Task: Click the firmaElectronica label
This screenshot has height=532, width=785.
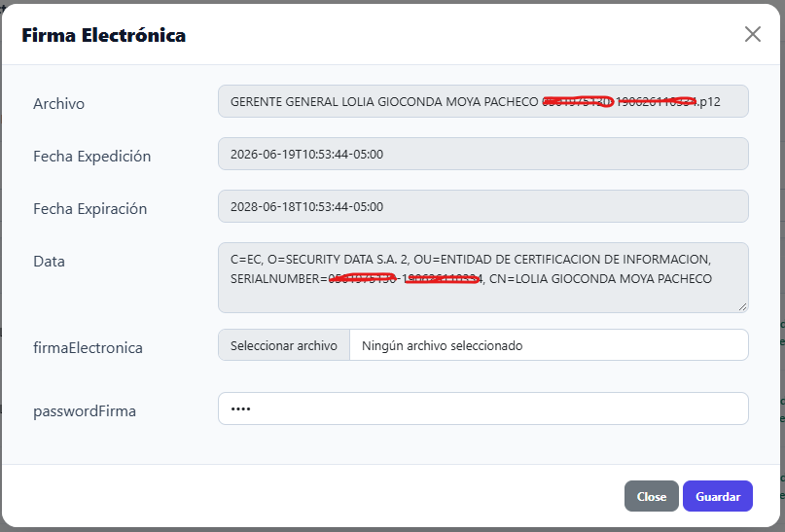Action: 89,348
